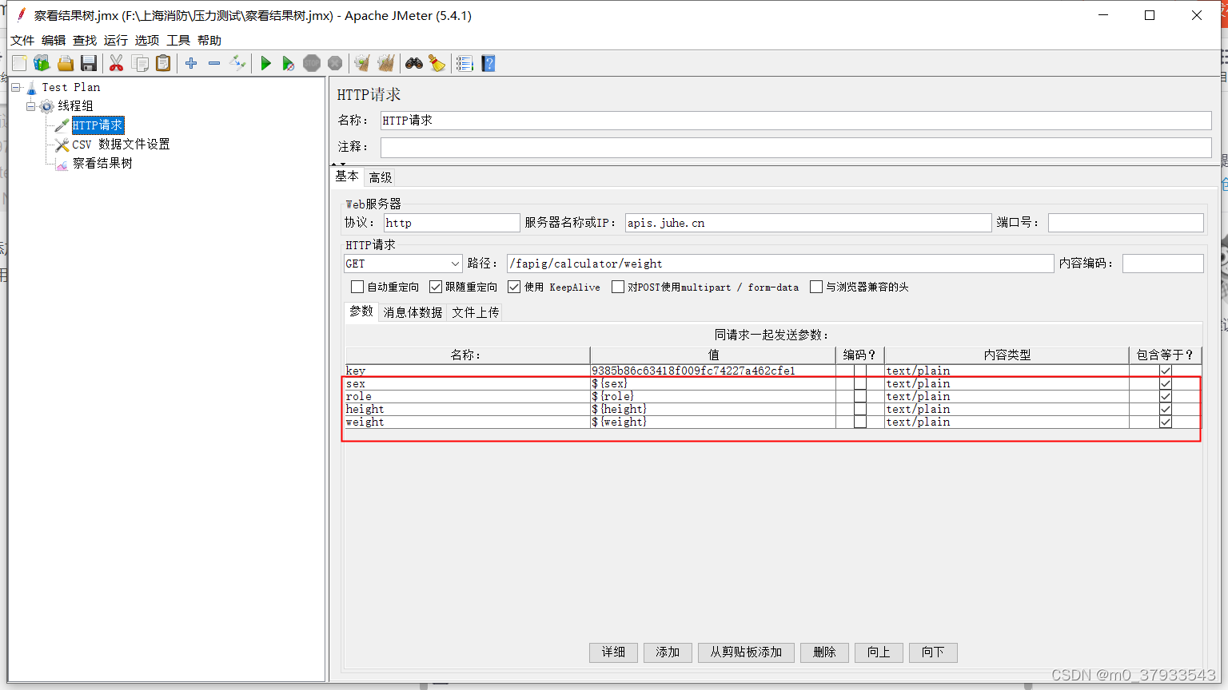Click the 添加 button

pyautogui.click(x=668, y=652)
